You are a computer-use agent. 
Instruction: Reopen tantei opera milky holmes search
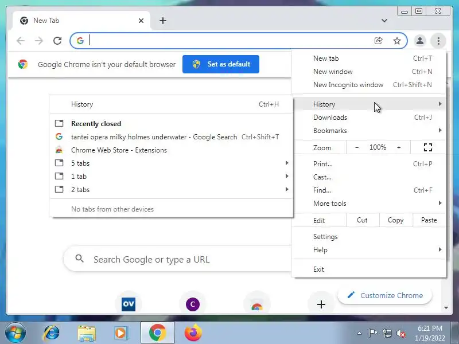(x=171, y=136)
